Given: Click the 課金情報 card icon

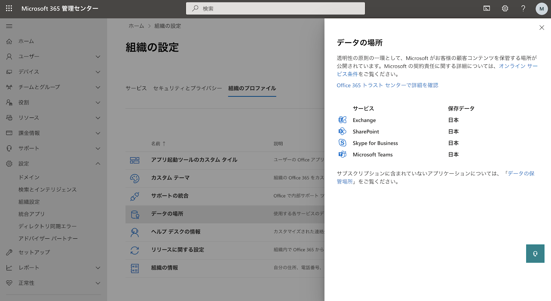Looking at the screenshot, I should pos(9,133).
